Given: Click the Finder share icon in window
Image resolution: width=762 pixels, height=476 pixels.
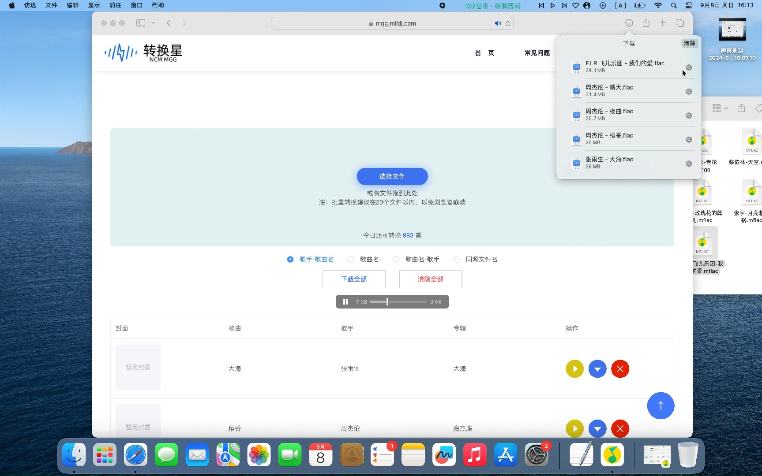Looking at the screenshot, I should pyautogui.click(x=742, y=108).
